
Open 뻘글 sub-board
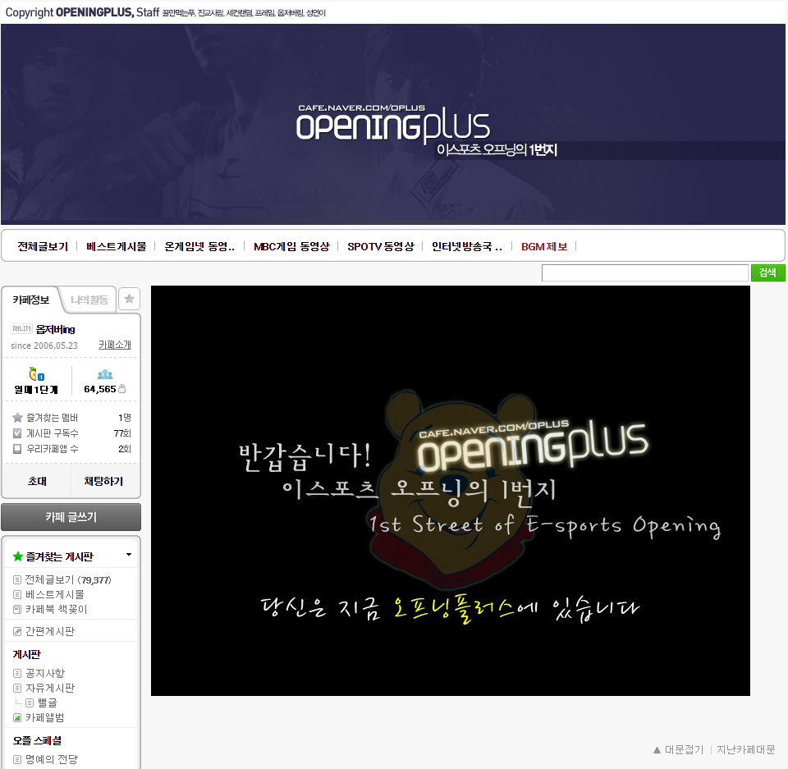(48, 703)
